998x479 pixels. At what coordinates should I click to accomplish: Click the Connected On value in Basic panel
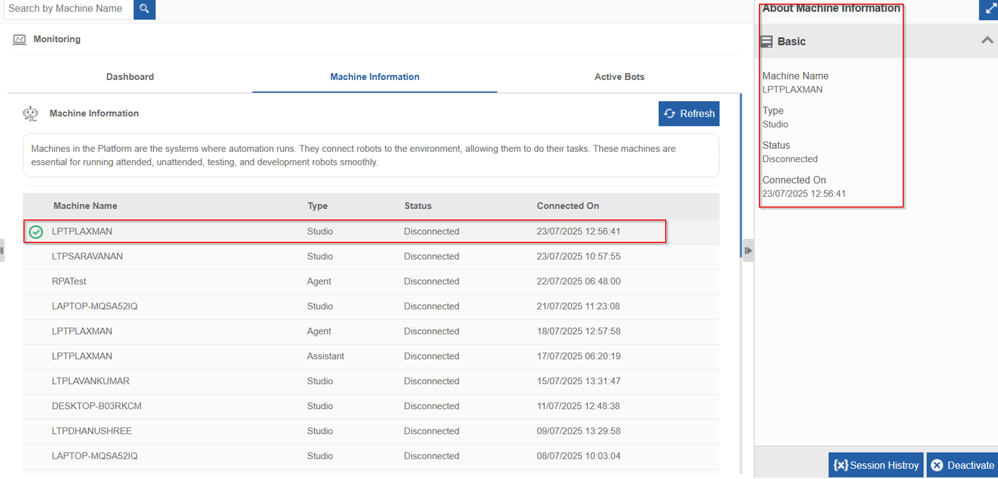[x=804, y=194]
